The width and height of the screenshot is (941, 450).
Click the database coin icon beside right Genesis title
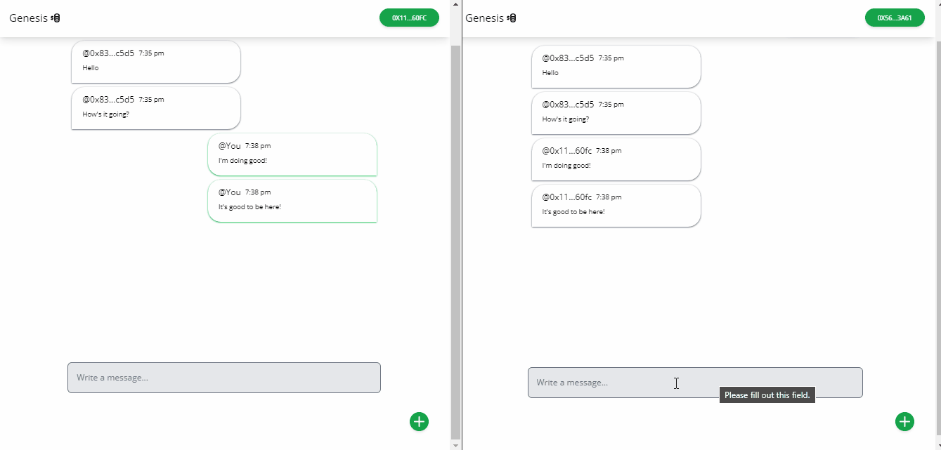point(512,18)
